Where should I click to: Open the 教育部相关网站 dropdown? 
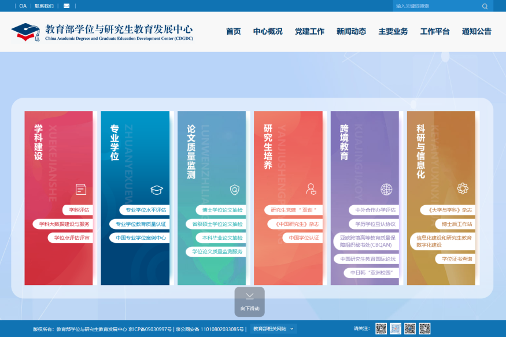(x=274, y=328)
